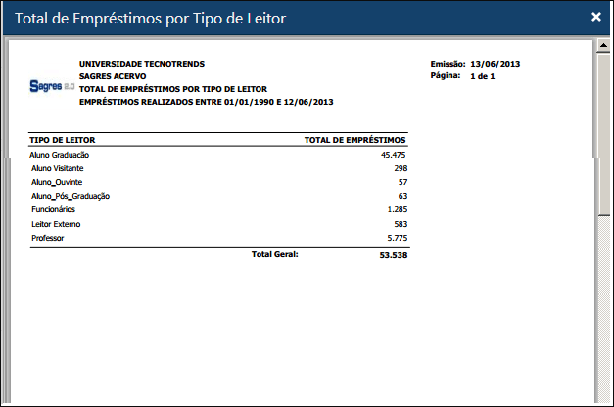The height and width of the screenshot is (407, 614).
Task: Click the Total Geral value 53.538
Action: [x=393, y=255]
